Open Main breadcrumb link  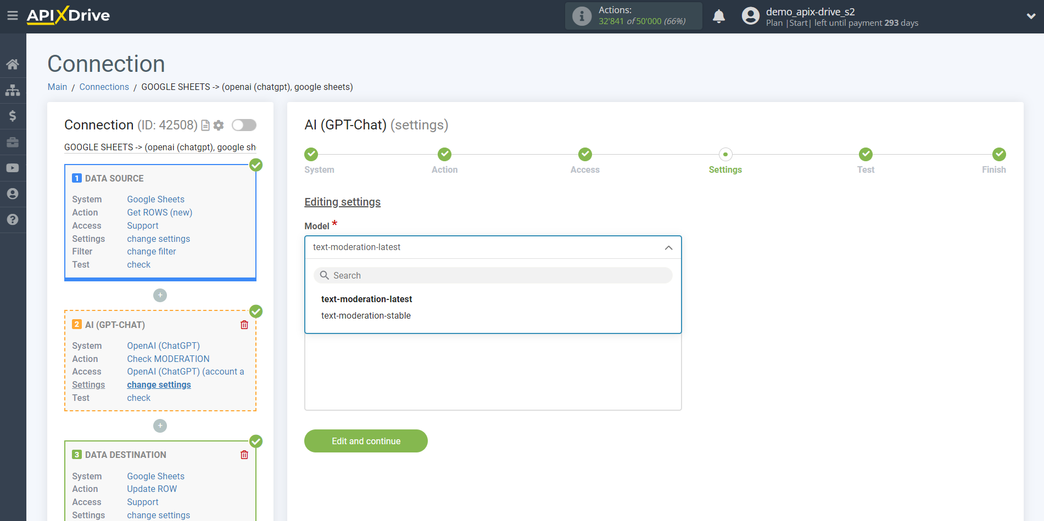point(57,87)
